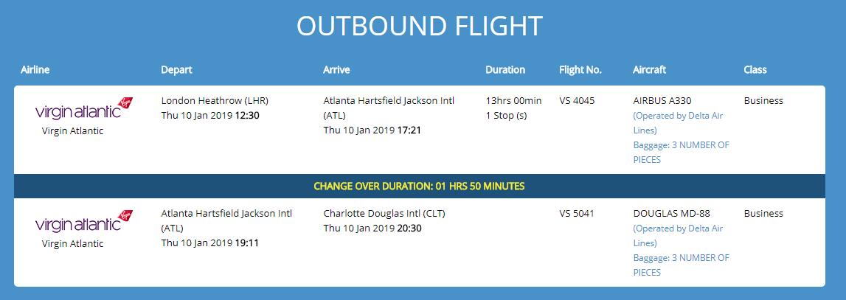Select the 1 Stop (s) label
This screenshot has width=846, height=300.
click(506, 115)
